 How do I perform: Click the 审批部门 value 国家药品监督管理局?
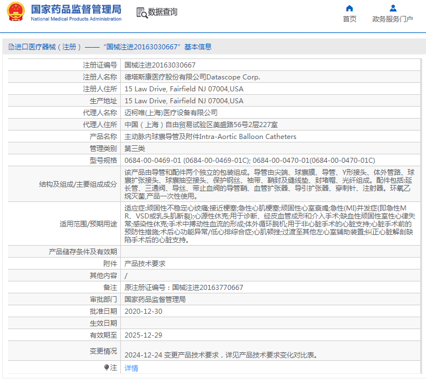point(155,300)
